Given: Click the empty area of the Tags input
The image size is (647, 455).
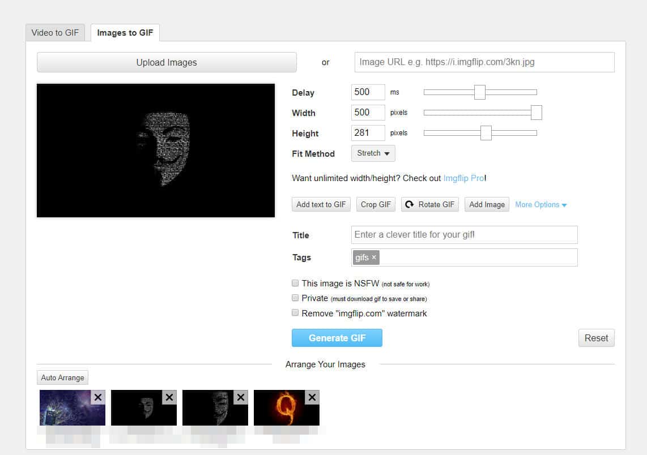Looking at the screenshot, I should pos(479,257).
